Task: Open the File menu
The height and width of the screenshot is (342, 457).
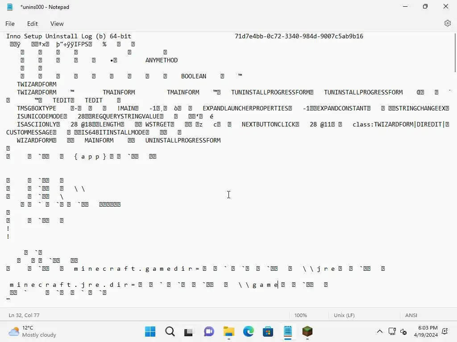Action: (10, 24)
